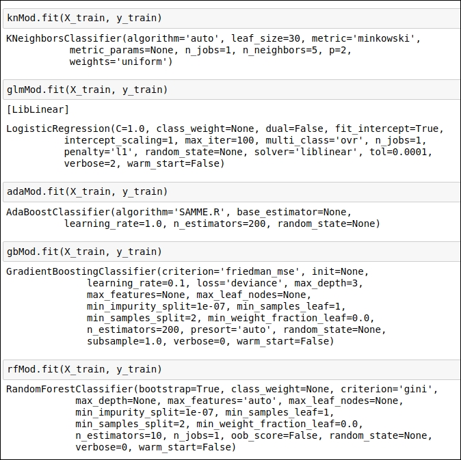
Task: Click max_depth=None in RandomForest output
Action: [x=118, y=401]
